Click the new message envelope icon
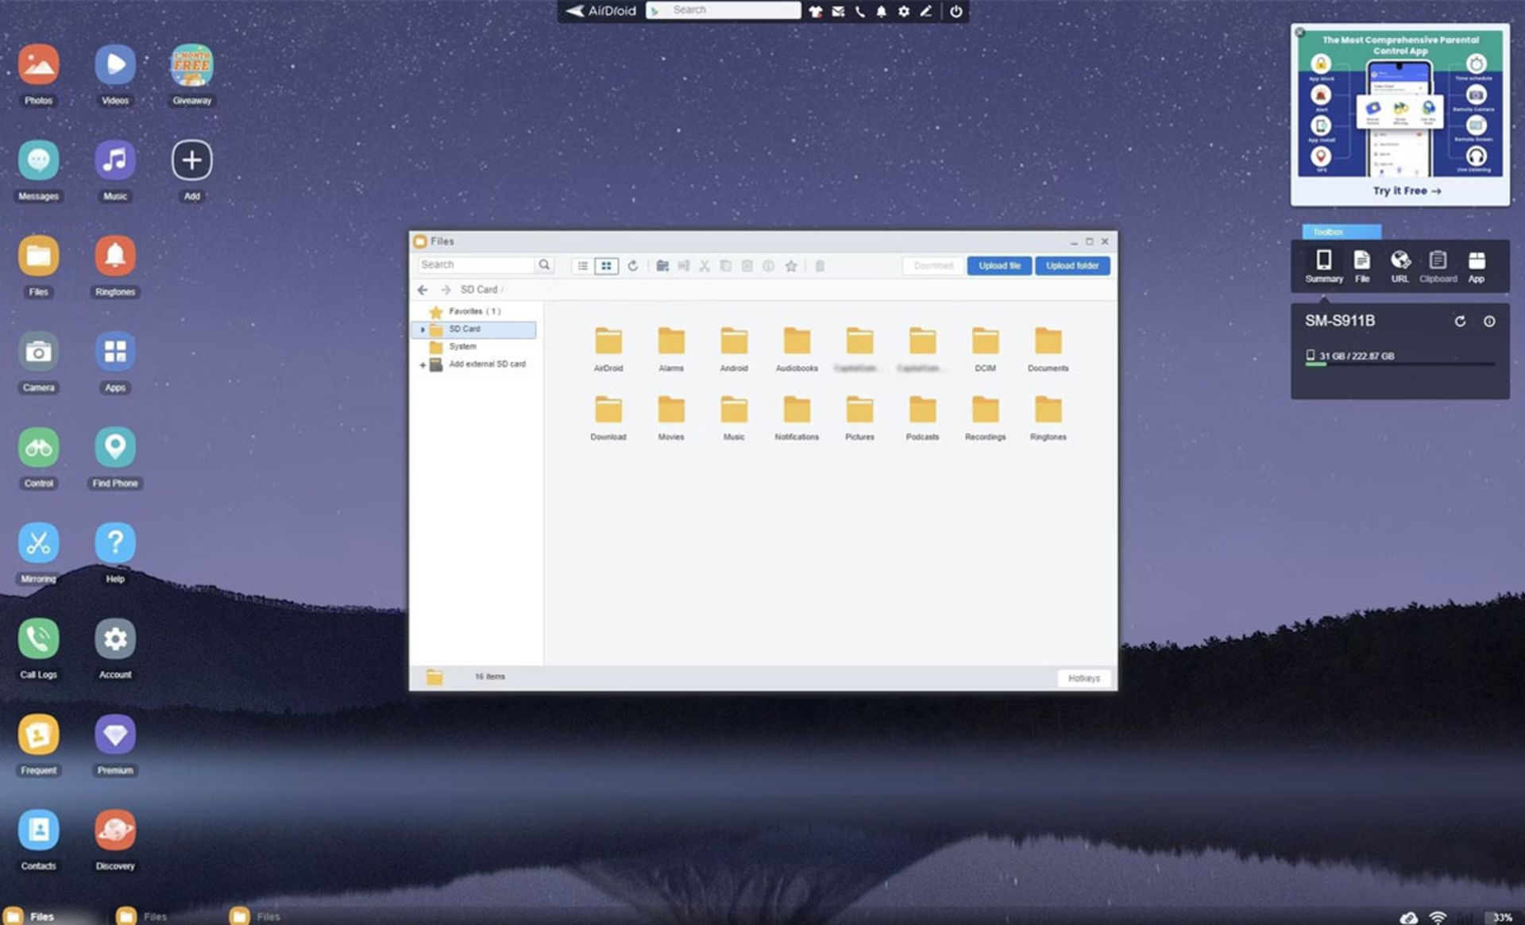 (838, 11)
